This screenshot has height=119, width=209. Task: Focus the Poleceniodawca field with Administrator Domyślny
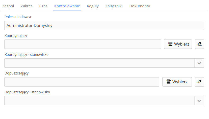[104, 25]
